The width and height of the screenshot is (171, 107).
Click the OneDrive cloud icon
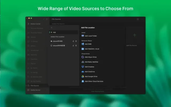click(x=83, y=72)
